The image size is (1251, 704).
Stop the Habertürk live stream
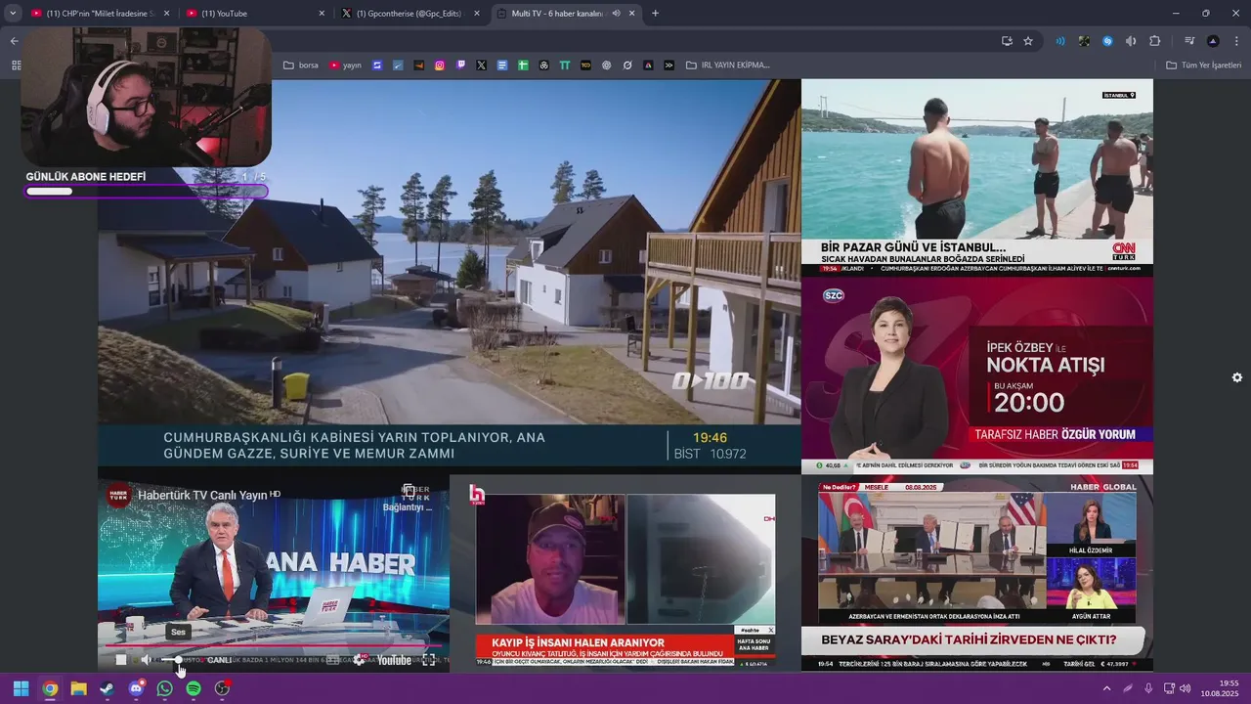tap(120, 660)
